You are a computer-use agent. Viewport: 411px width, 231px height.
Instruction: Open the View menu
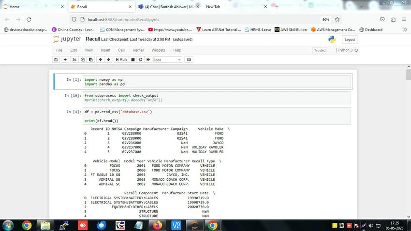[x=88, y=50]
